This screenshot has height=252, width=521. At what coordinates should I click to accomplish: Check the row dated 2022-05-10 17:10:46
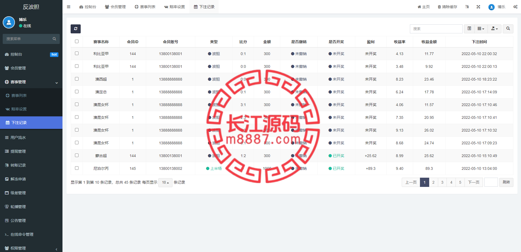coord(77,104)
